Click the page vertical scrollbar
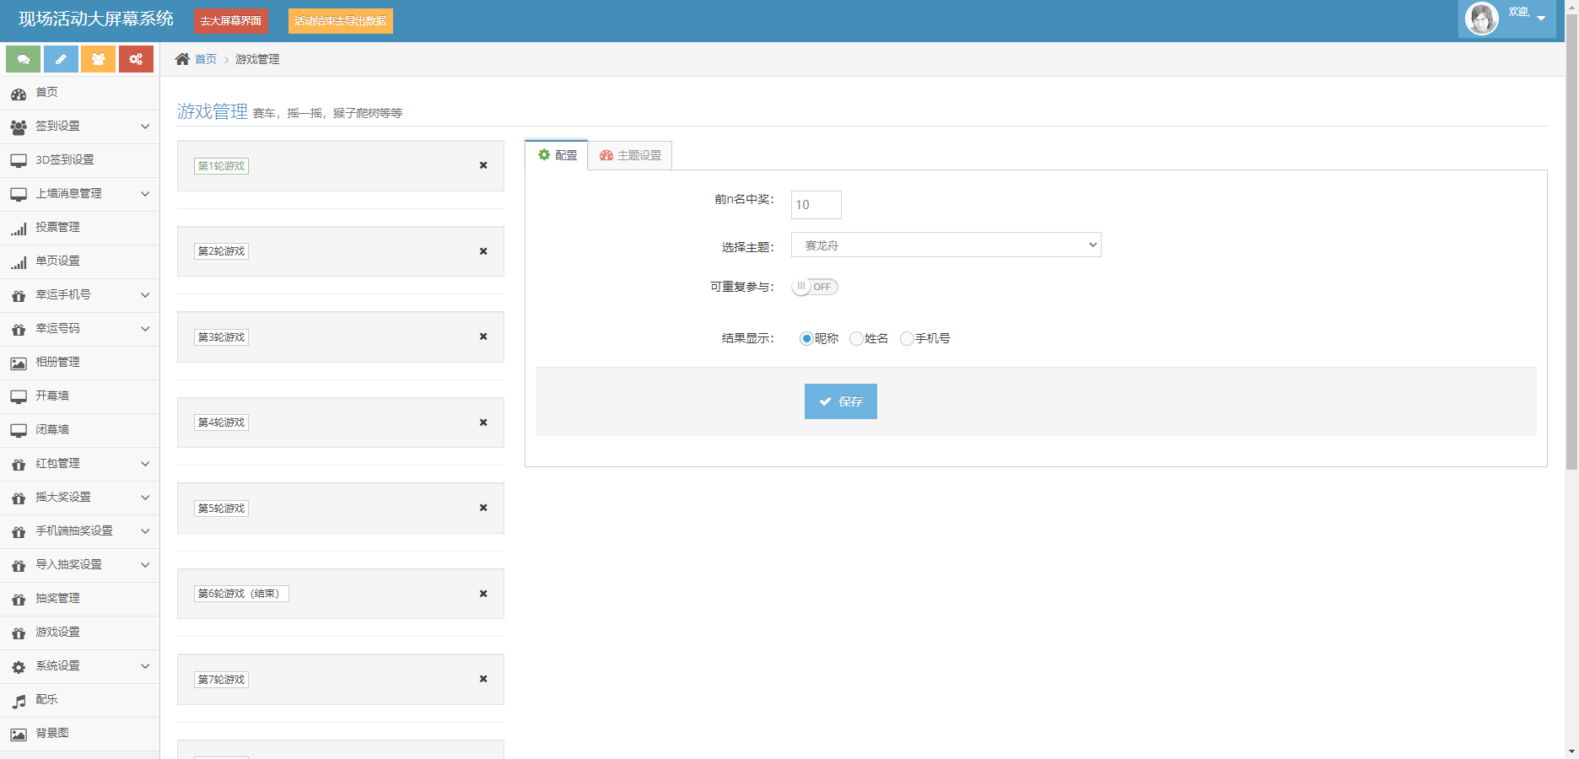1579x759 pixels. [1571, 253]
